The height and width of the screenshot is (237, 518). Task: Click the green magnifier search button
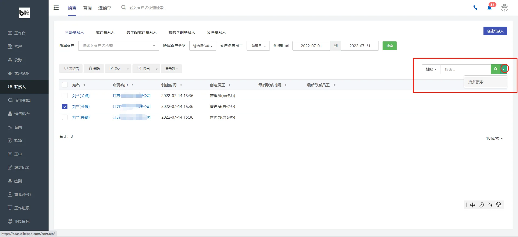coord(496,69)
